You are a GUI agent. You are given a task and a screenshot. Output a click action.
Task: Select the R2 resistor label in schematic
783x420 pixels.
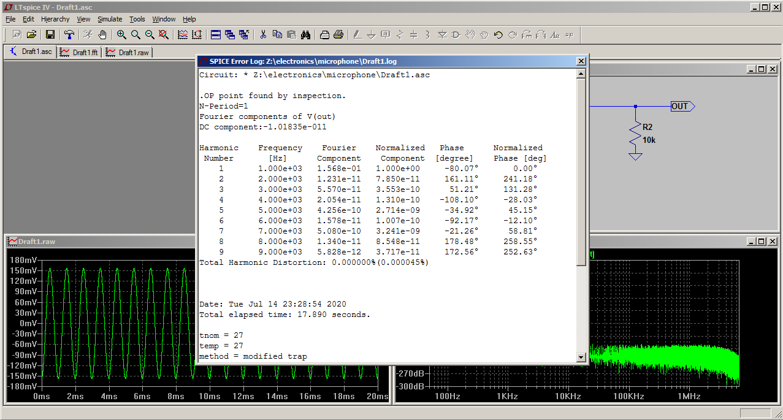[x=647, y=128]
